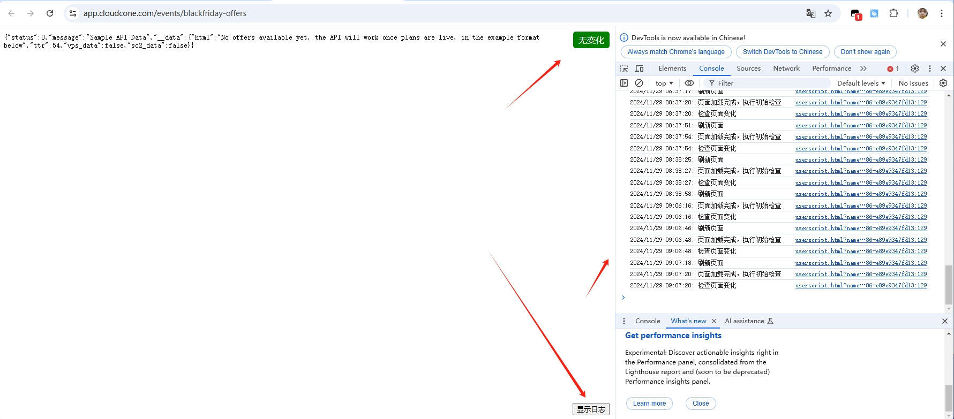The image size is (954, 419).
Task: Open the Chrome profile avatar
Action: [922, 13]
